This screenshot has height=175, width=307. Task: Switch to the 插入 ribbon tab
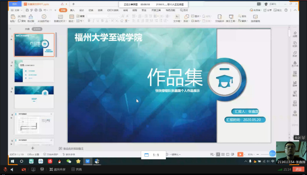[72, 10]
